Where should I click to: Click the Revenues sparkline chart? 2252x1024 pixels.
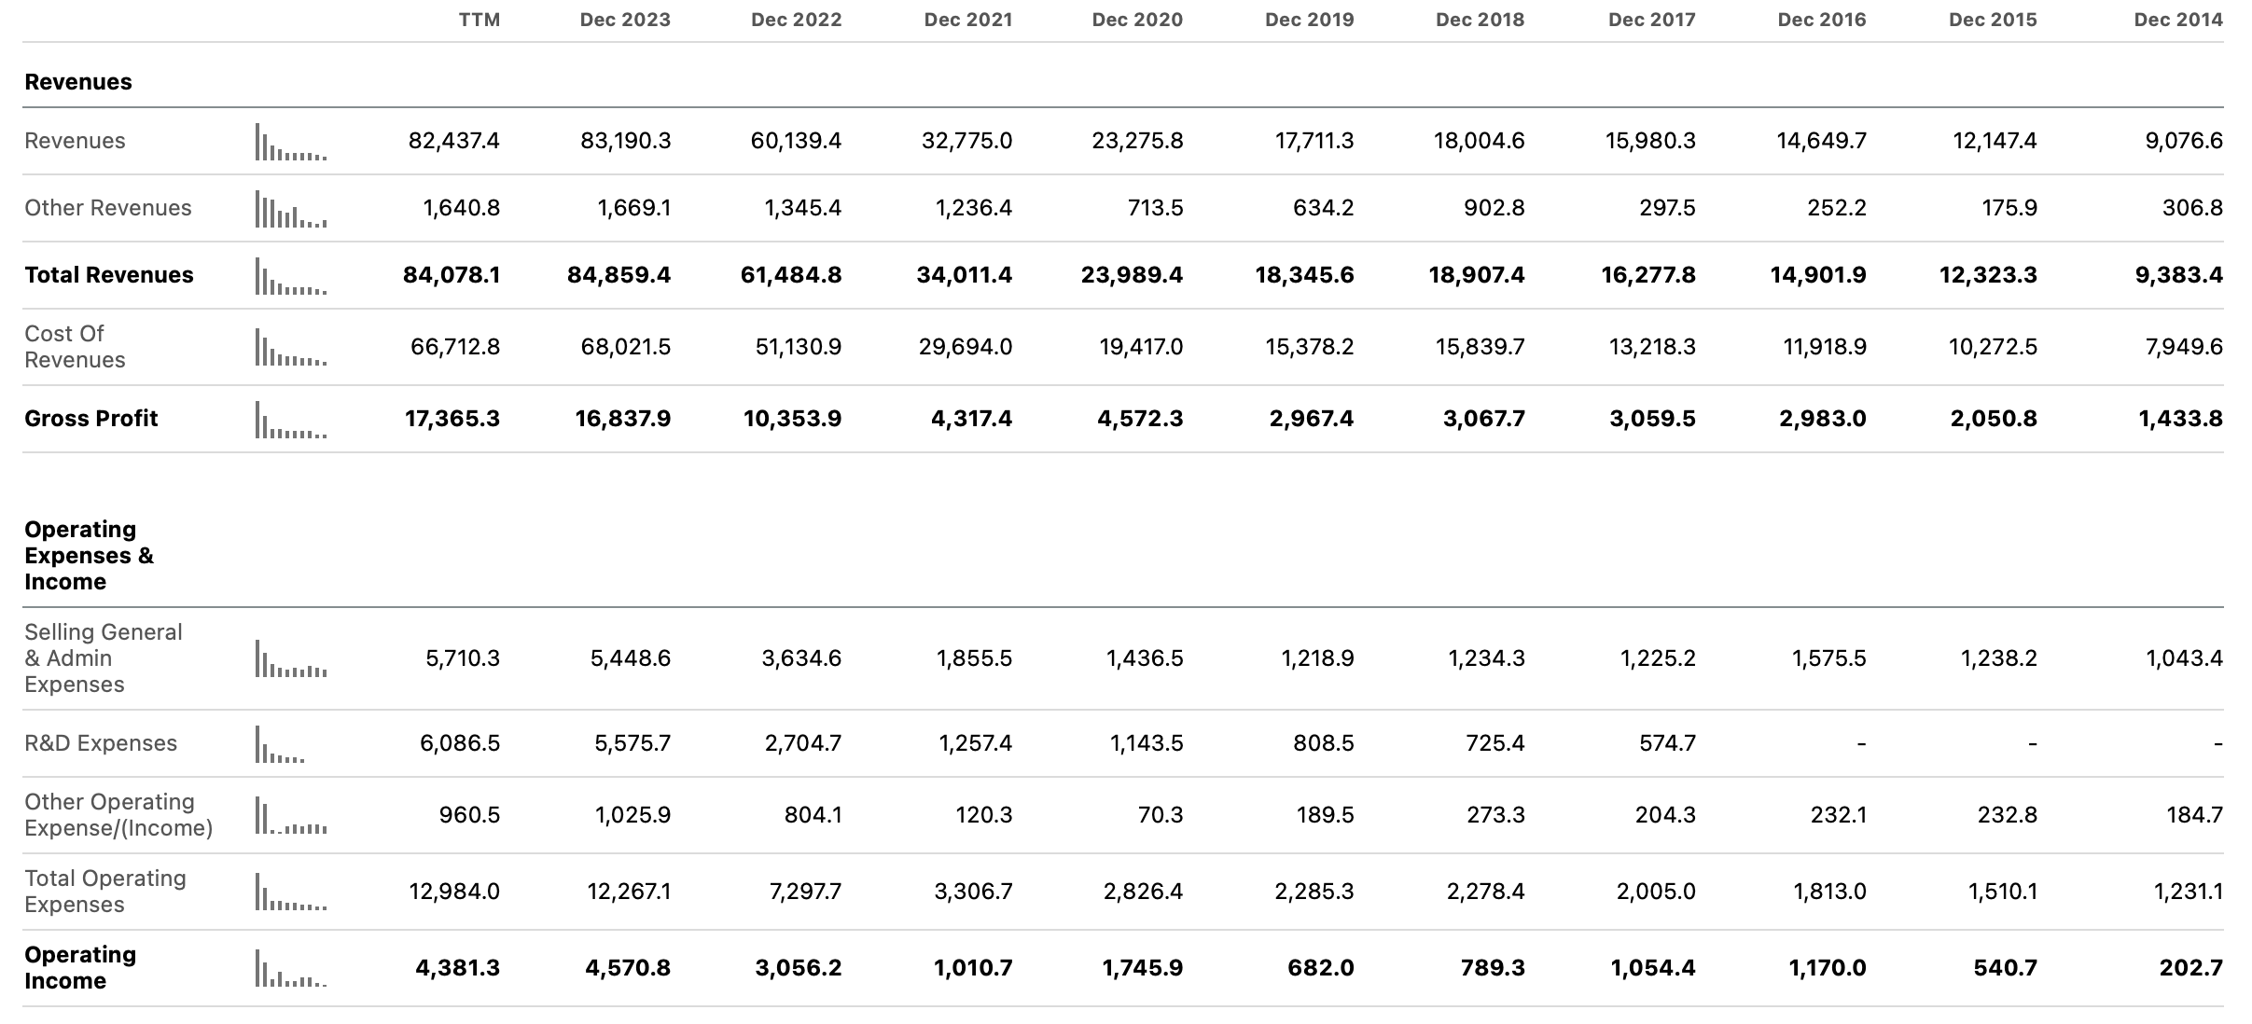tap(289, 142)
